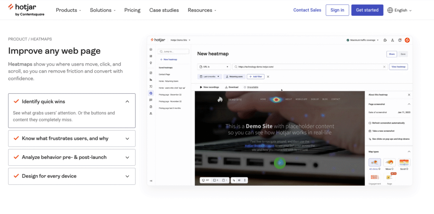Click the dashboards icon in demo sidebar
434x214 pixels.
coord(151,56)
